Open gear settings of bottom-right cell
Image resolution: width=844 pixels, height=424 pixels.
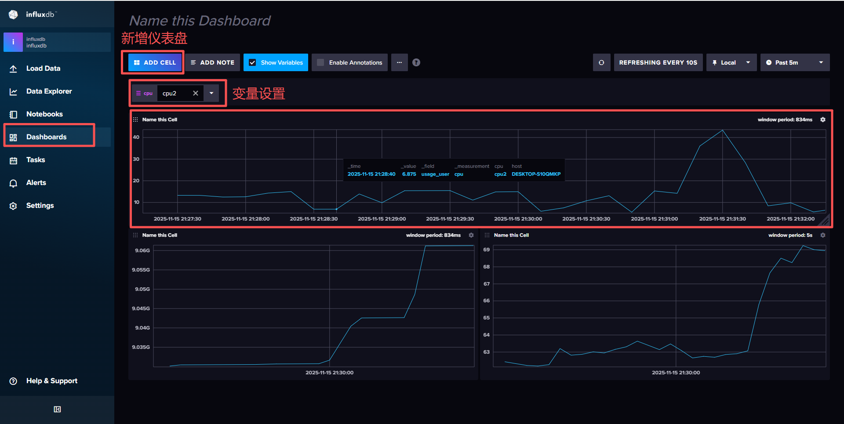click(823, 235)
